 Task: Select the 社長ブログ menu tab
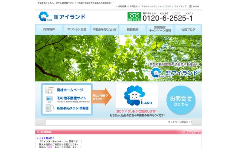pyautogui.click(x=188, y=30)
